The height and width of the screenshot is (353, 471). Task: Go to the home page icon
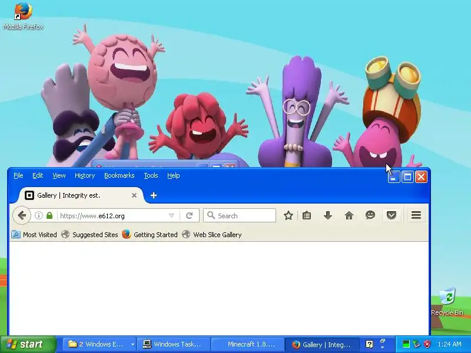click(x=349, y=215)
